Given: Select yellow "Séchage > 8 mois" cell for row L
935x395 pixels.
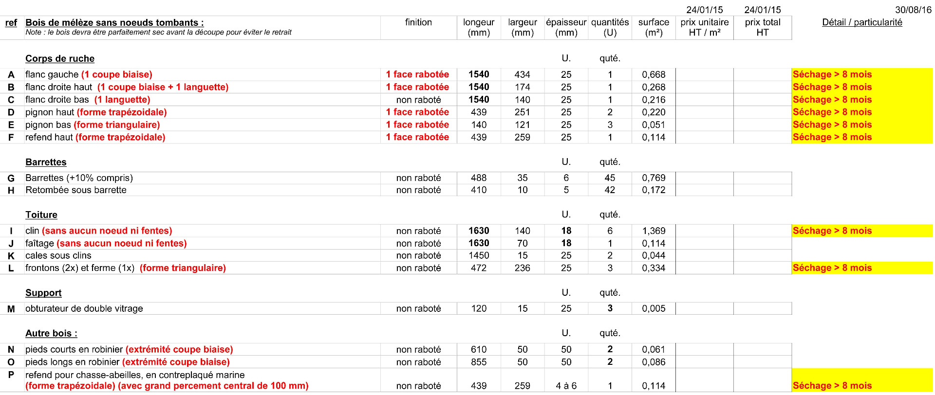Looking at the screenshot, I should point(861,268).
